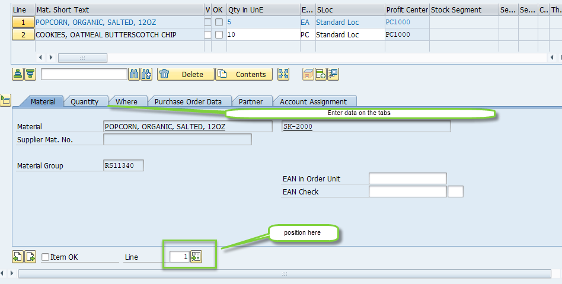Click PC1000 in the POPCORN row
The height and width of the screenshot is (284, 562).
pos(407,22)
